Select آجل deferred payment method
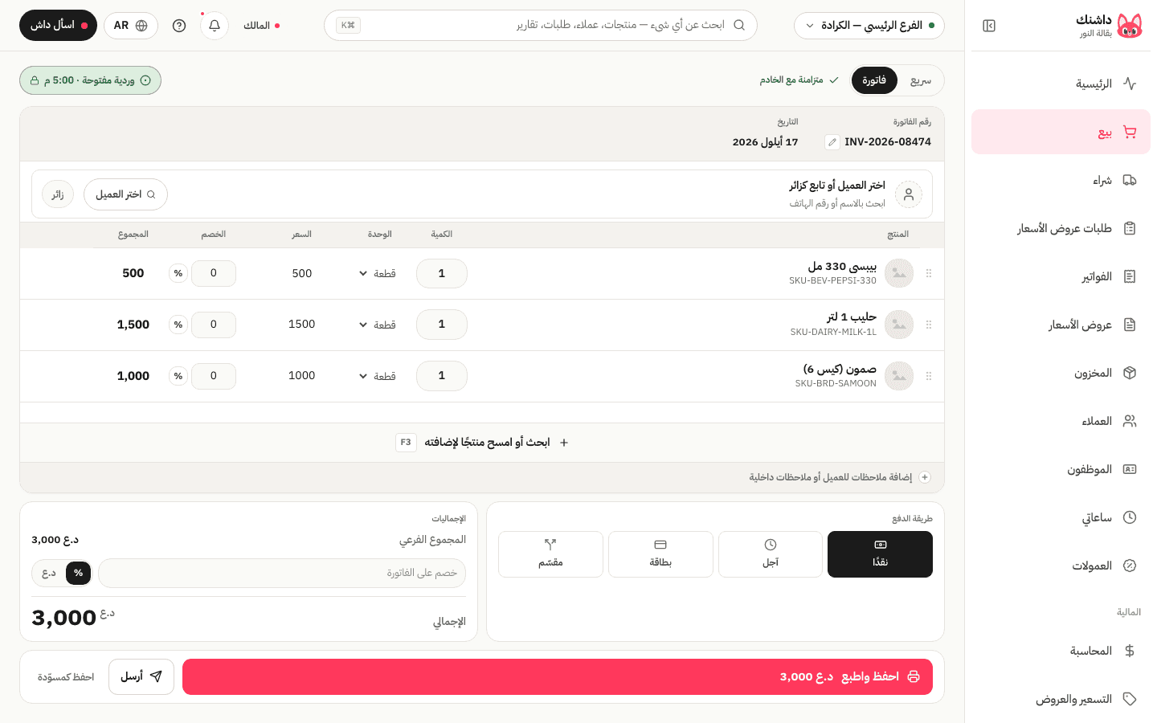1157x723 pixels. tap(771, 554)
